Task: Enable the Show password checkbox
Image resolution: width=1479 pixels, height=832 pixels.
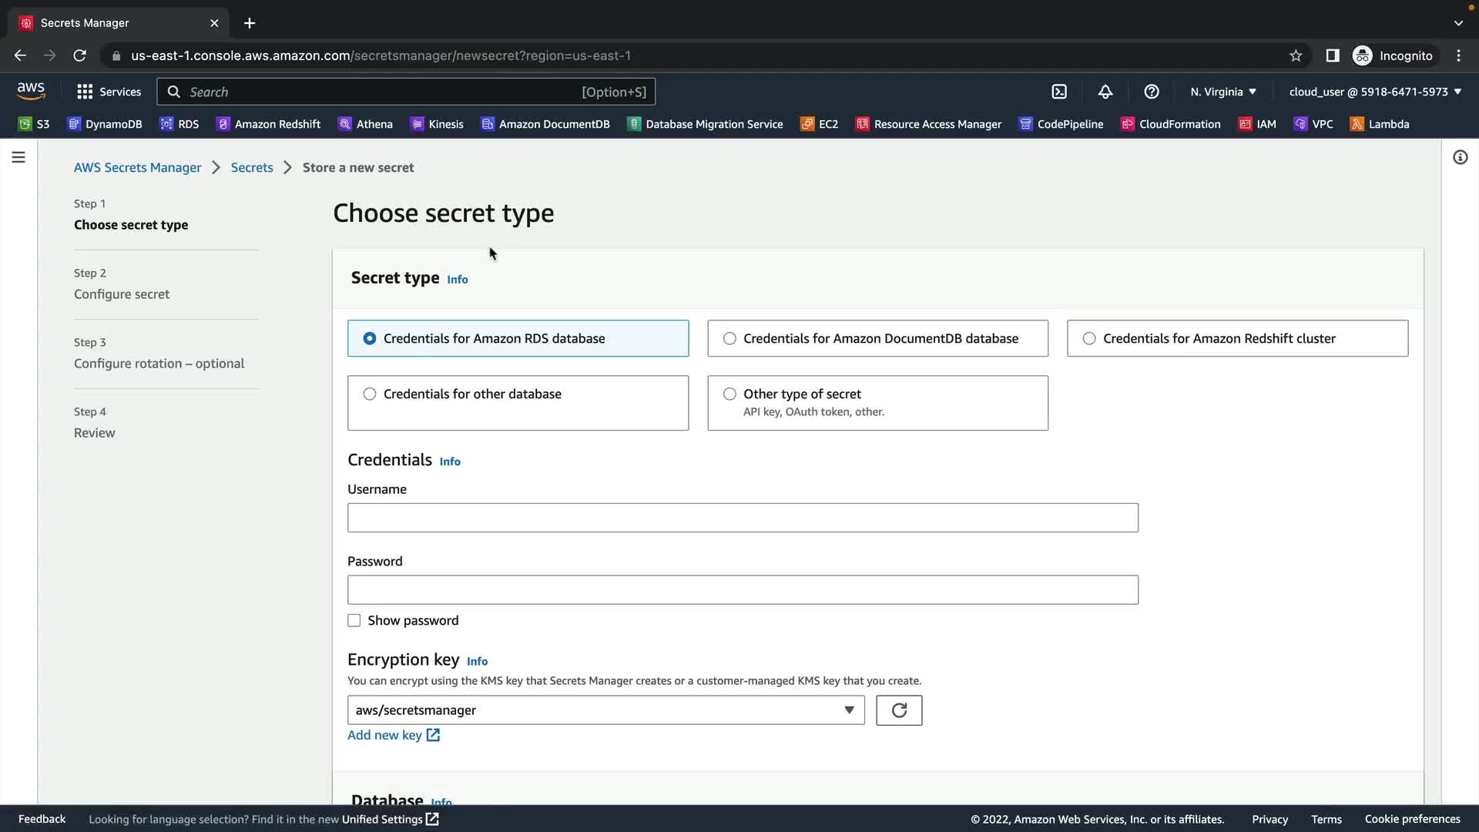Action: (x=354, y=621)
